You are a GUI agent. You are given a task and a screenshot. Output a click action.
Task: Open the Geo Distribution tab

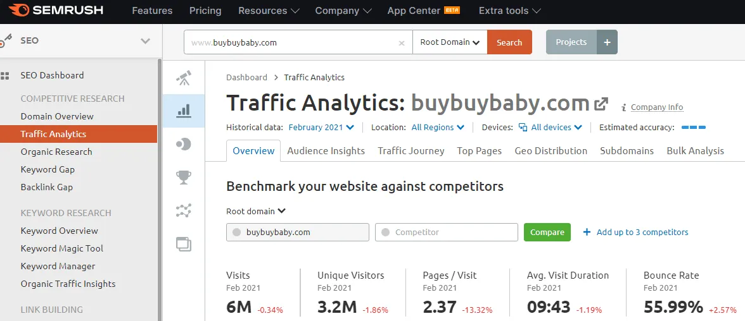coord(551,151)
